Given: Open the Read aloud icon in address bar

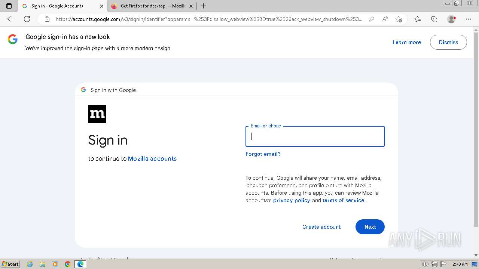Looking at the screenshot, I should click(385, 19).
